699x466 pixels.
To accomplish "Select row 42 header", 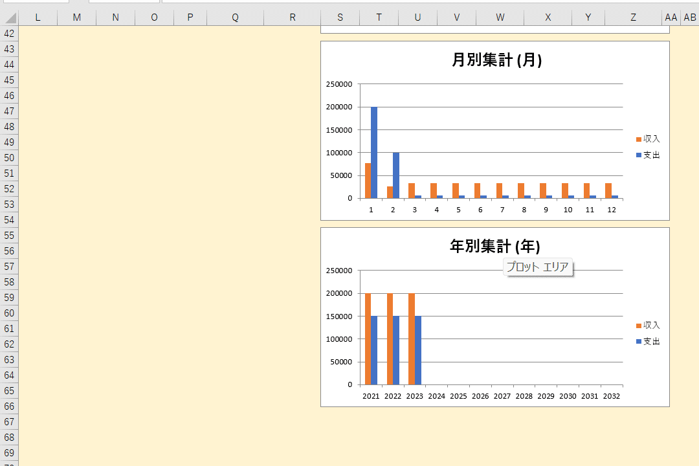I will 9,34.
